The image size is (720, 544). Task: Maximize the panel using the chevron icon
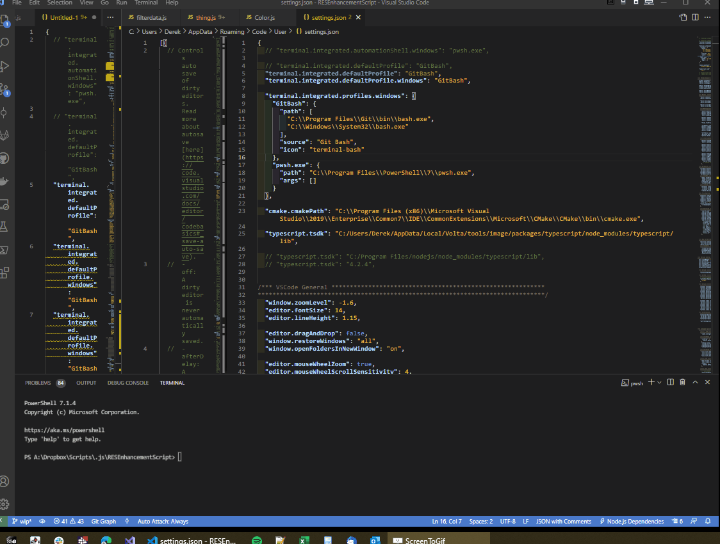pyautogui.click(x=694, y=381)
